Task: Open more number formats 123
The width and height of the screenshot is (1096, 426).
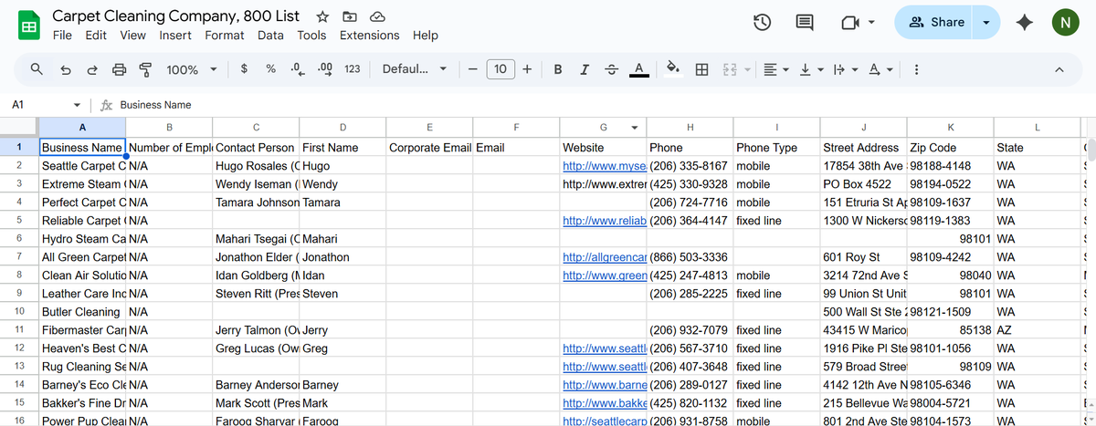Action: click(x=352, y=68)
